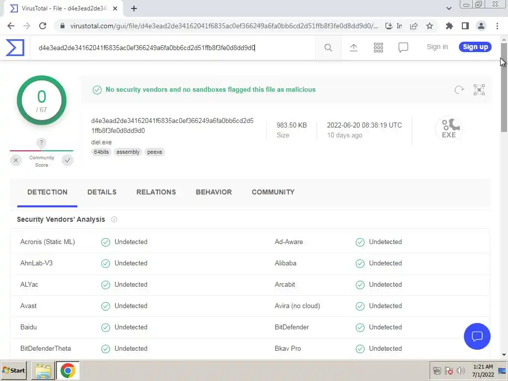Click the Sign up button
The height and width of the screenshot is (381, 508).
(x=475, y=47)
